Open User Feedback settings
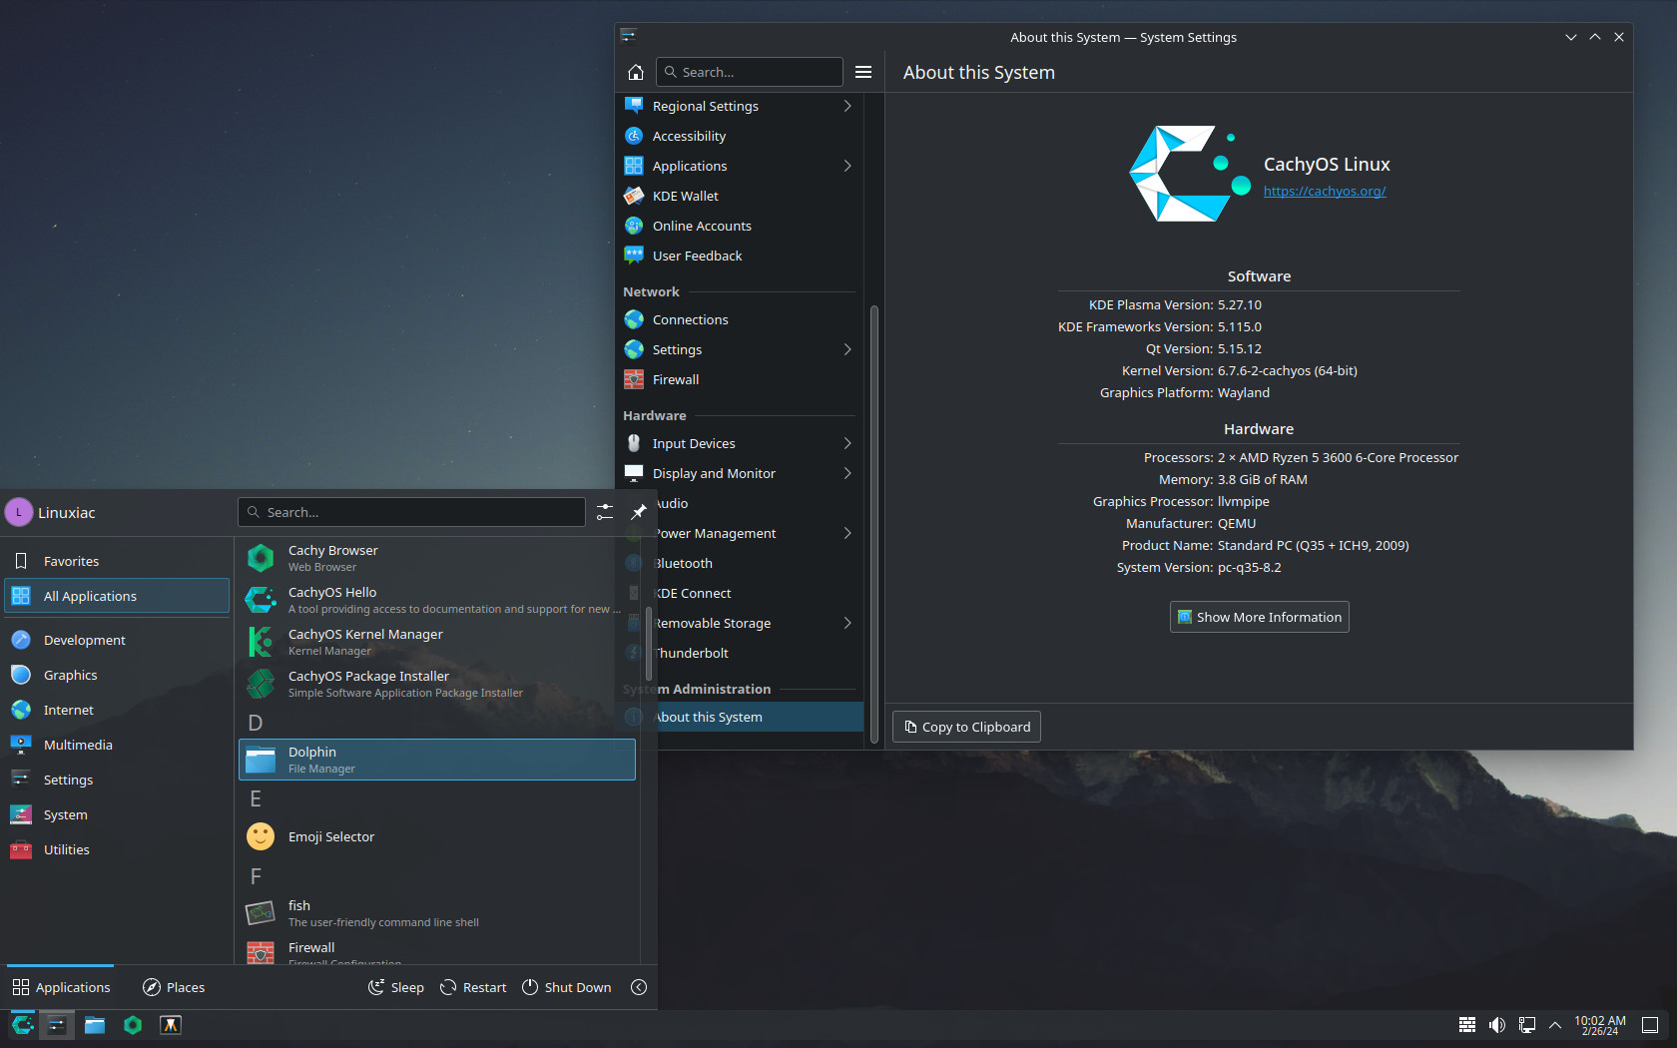This screenshot has width=1677, height=1048. 740,256
